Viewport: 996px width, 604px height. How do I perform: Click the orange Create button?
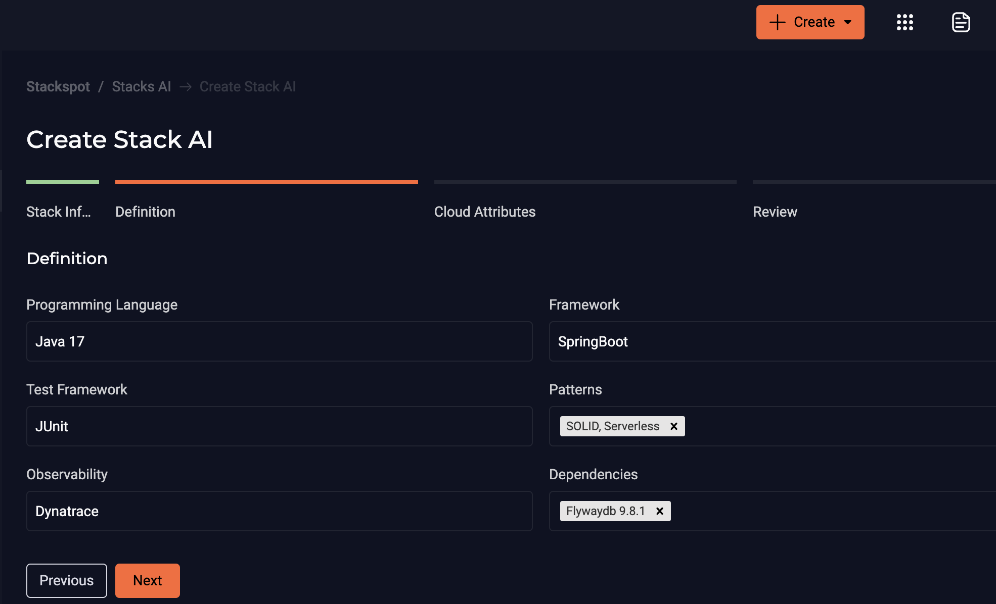(809, 22)
